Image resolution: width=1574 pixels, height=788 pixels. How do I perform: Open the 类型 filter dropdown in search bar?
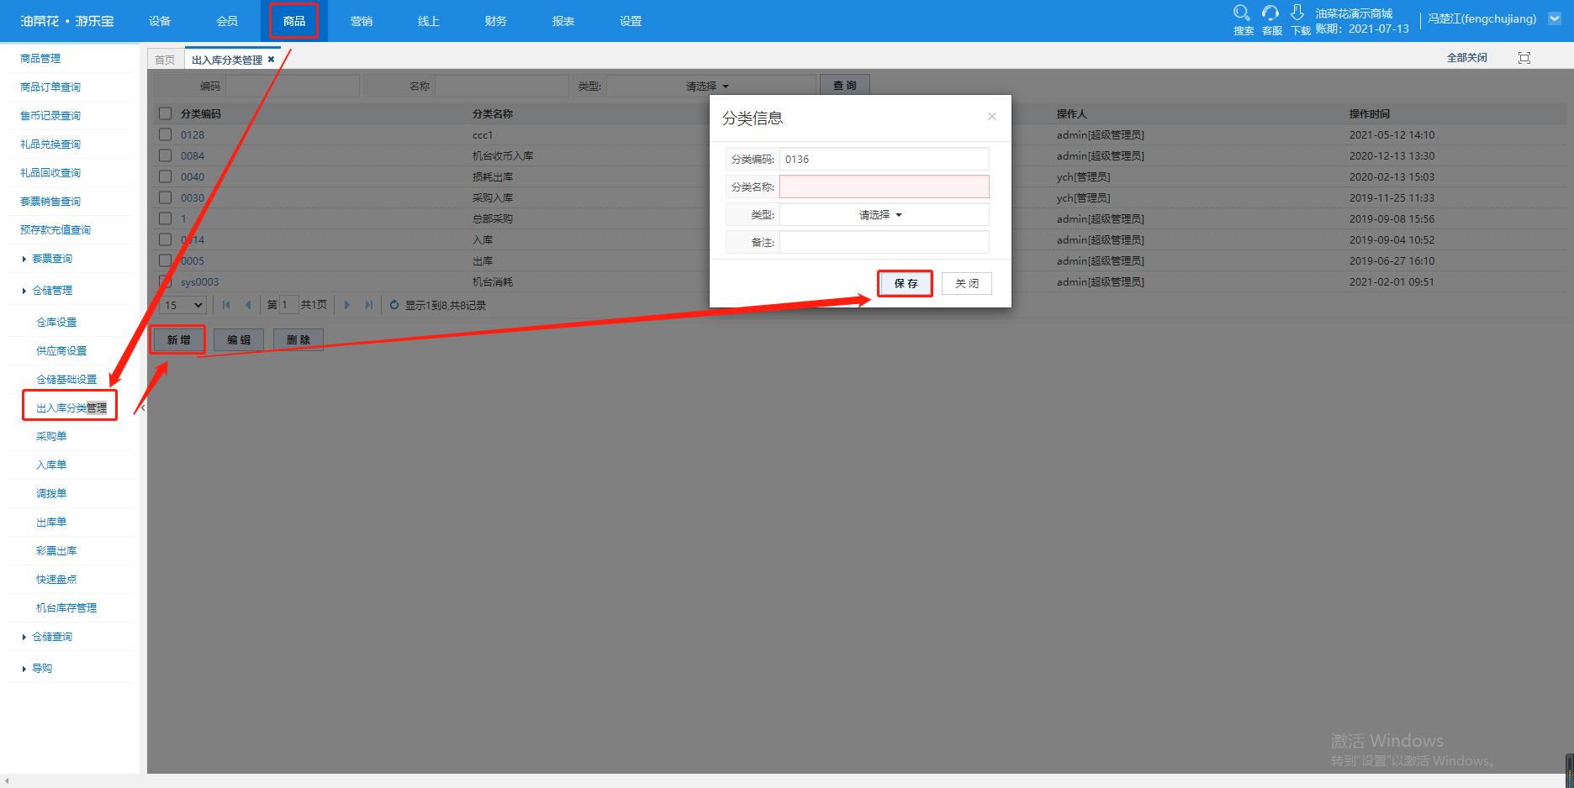[711, 86]
